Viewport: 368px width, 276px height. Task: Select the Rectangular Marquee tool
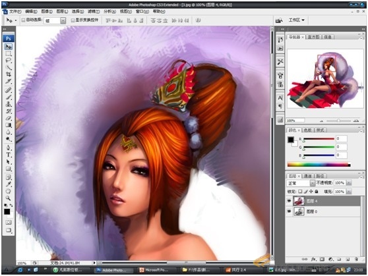(x=9, y=54)
